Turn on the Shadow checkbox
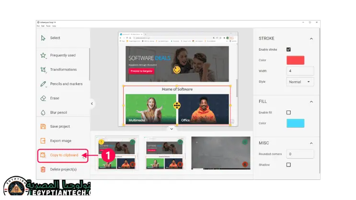This screenshot has height=200, width=356. tap(288, 165)
